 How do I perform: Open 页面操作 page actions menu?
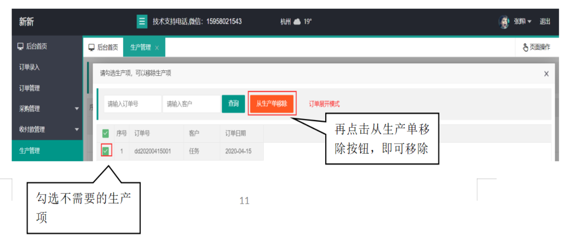[537, 47]
